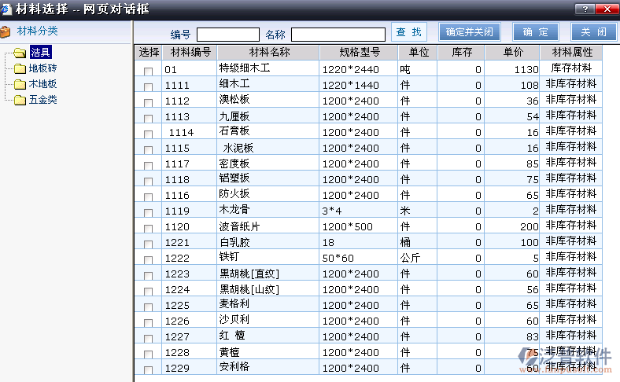620x382 pixels.
Task: Check the 密度板 row checkbox
Action: click(x=148, y=166)
